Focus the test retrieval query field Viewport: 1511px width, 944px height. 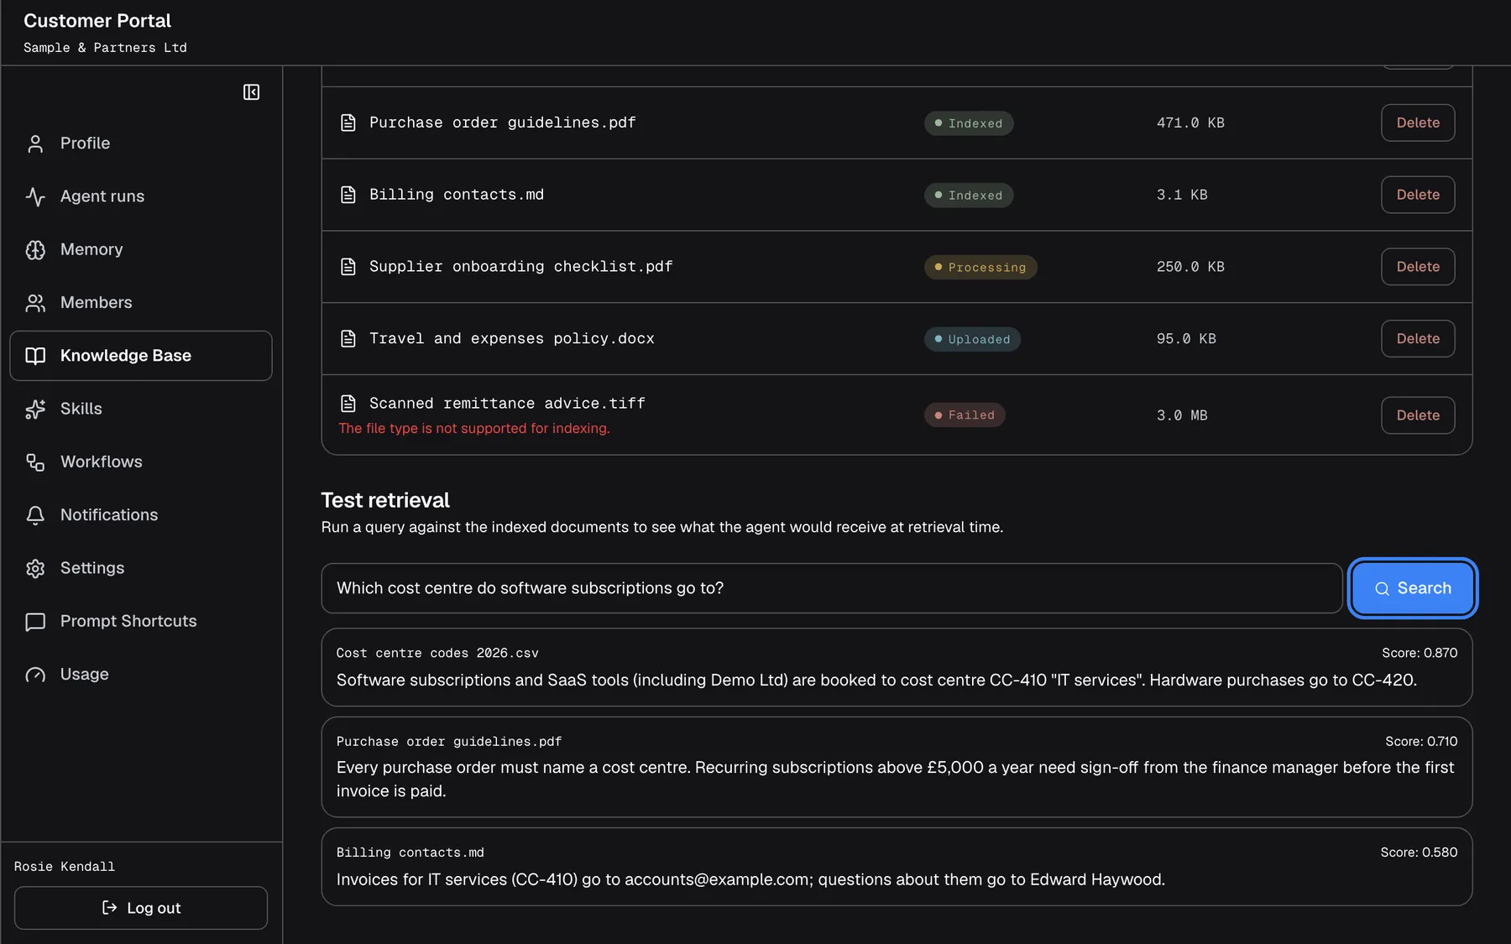[x=832, y=588]
